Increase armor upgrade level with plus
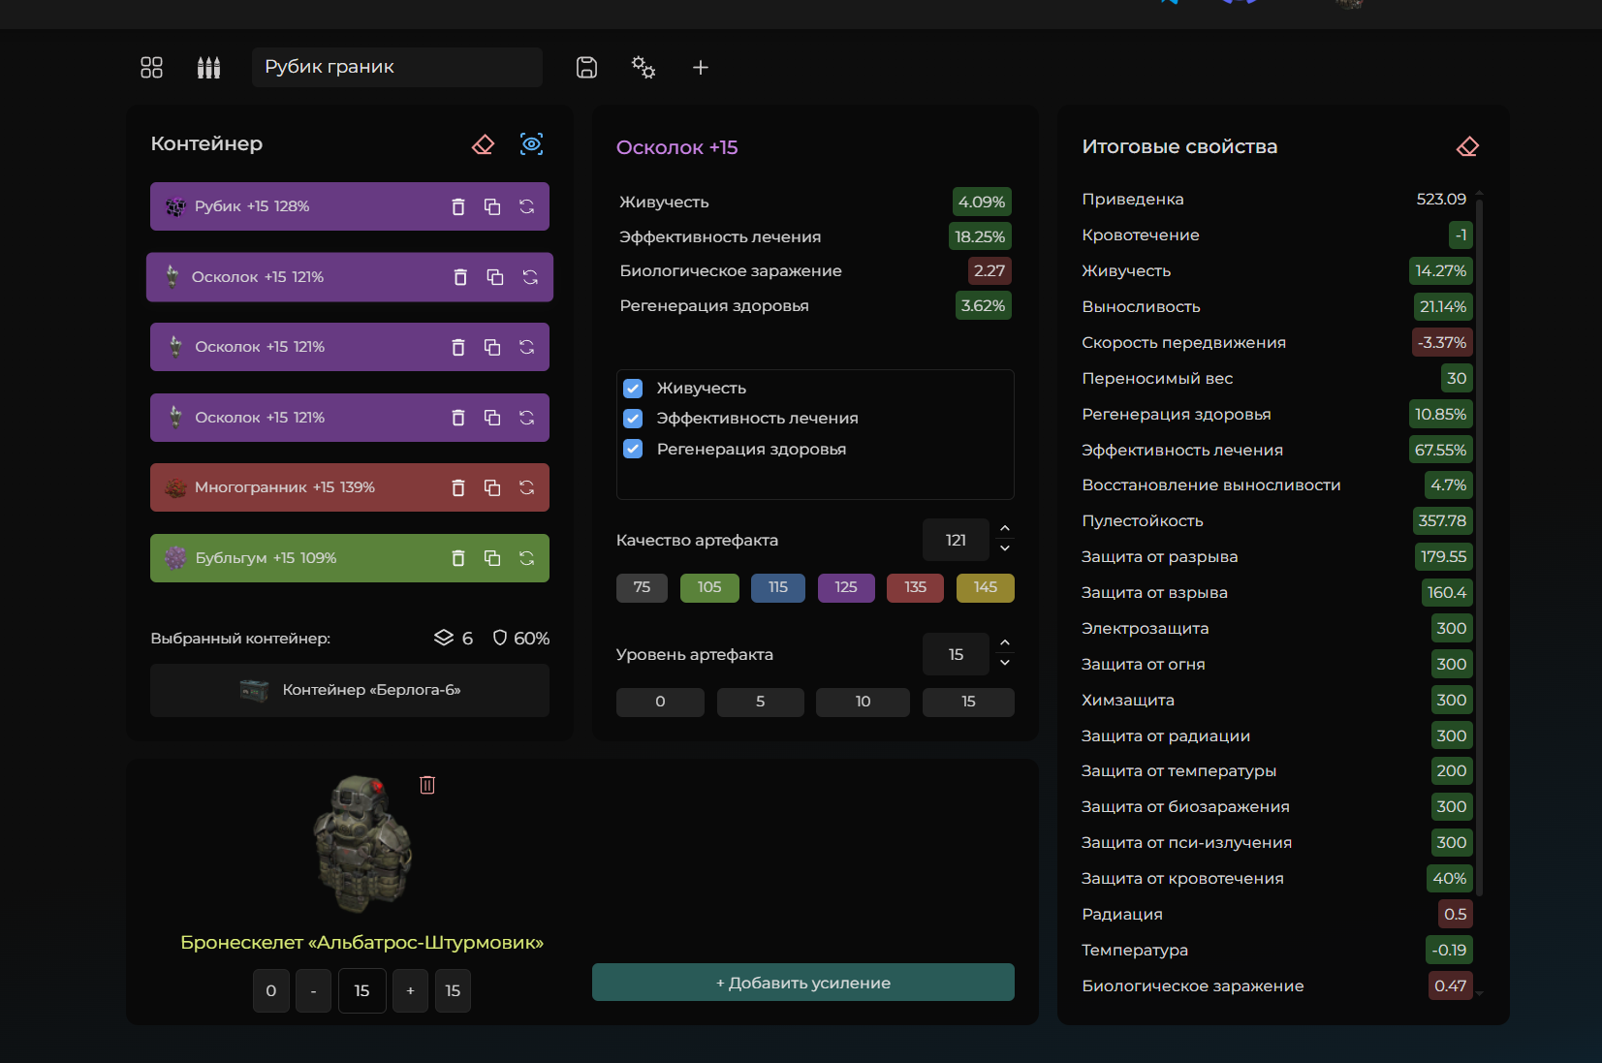The height and width of the screenshot is (1063, 1602). [411, 990]
